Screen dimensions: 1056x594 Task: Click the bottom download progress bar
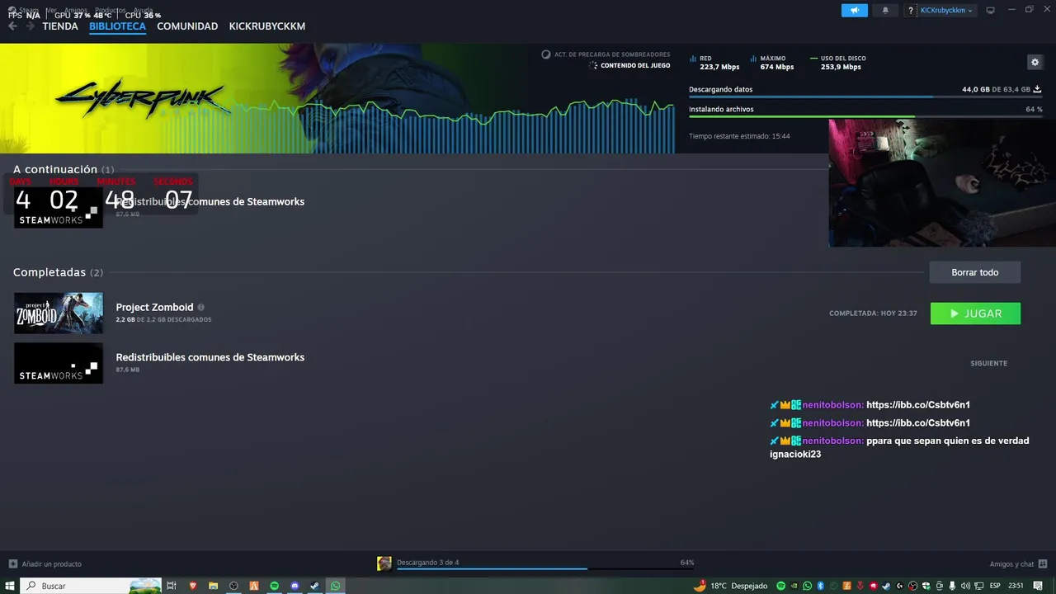click(545, 568)
